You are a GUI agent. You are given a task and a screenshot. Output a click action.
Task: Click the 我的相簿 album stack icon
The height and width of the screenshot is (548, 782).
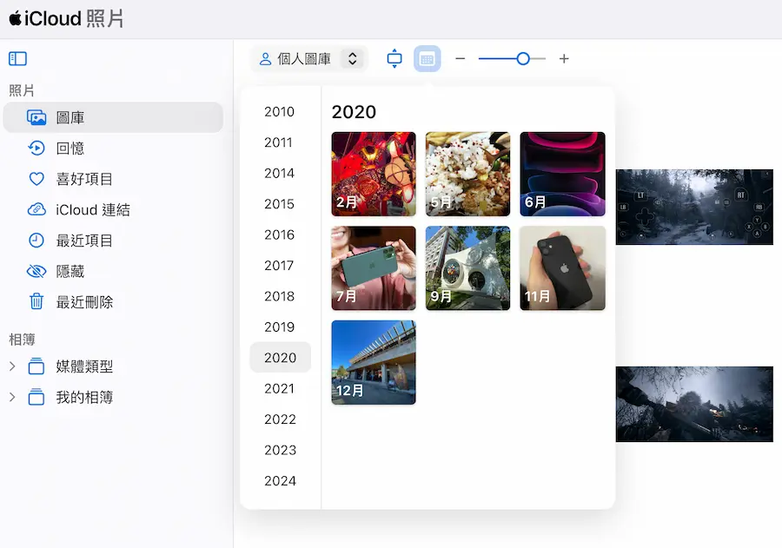coord(36,397)
